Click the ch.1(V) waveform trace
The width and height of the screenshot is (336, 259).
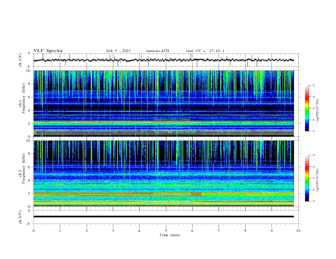click(163, 60)
